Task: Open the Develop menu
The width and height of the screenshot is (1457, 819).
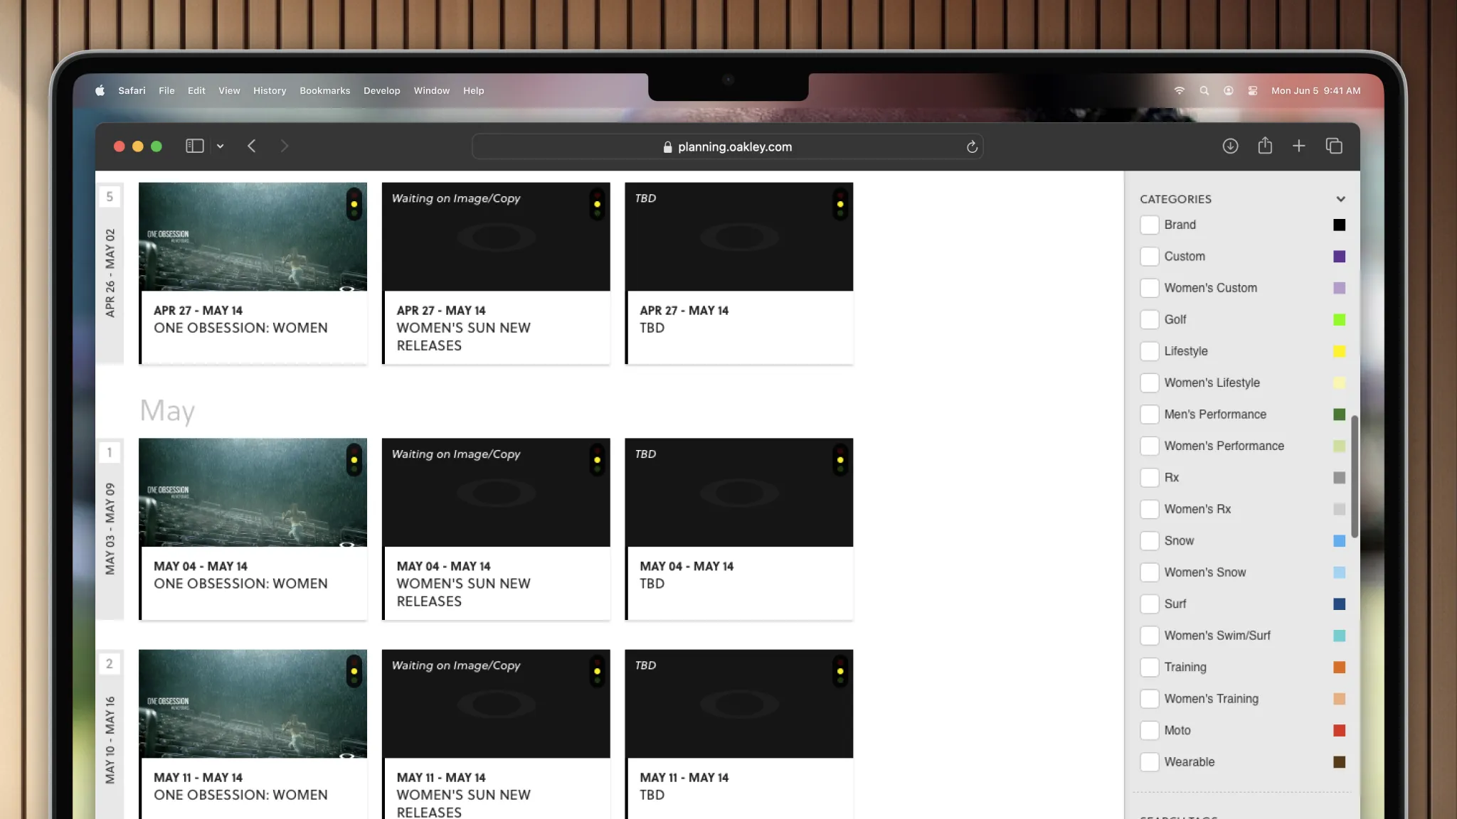Action: point(381,90)
